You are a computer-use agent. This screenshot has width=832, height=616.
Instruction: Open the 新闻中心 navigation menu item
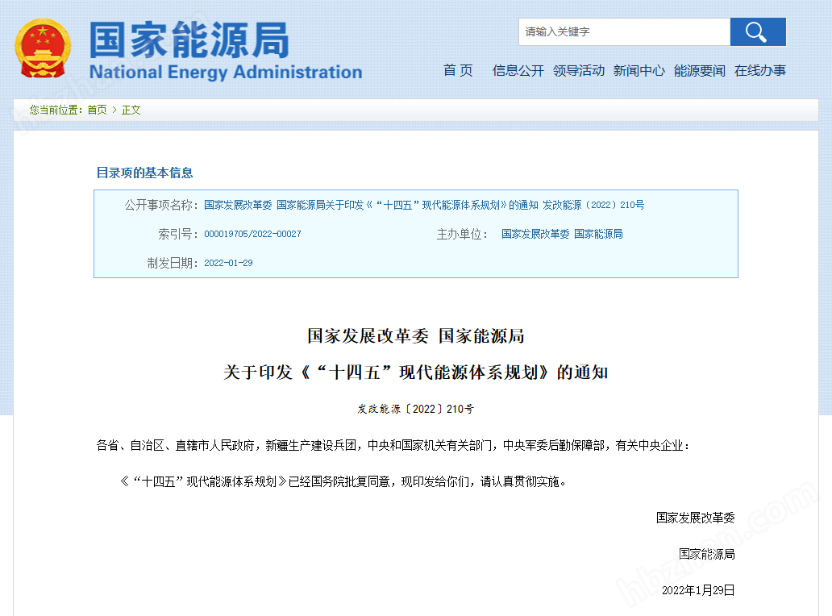(x=639, y=71)
